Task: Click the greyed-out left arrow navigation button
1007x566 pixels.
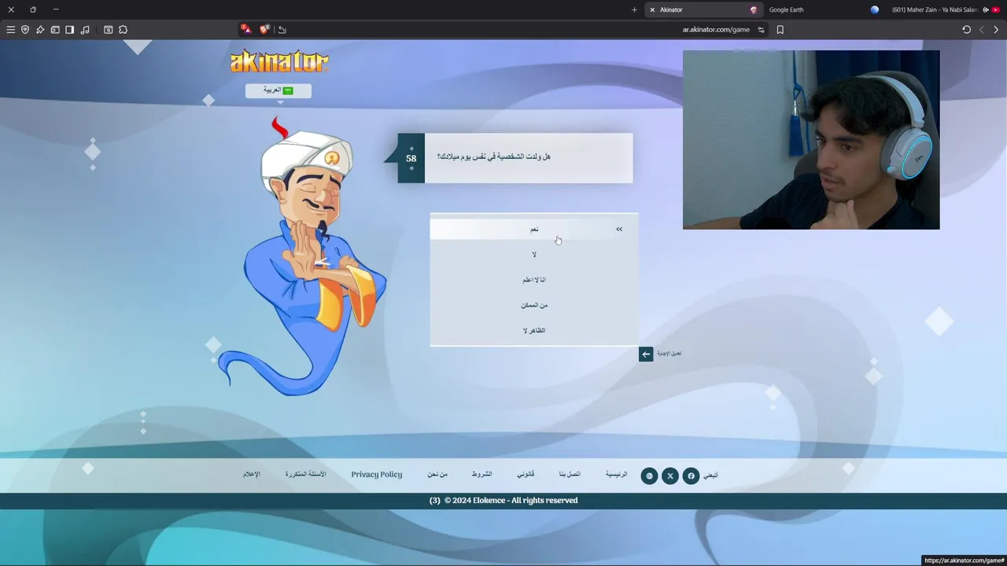Action: pyautogui.click(x=982, y=30)
